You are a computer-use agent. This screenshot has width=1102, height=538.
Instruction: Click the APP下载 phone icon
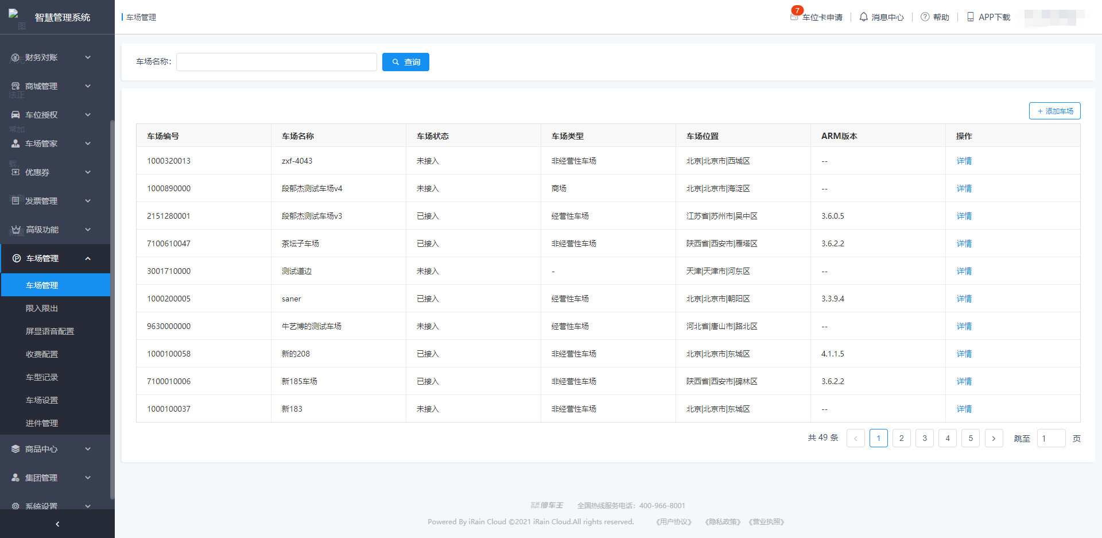click(971, 17)
